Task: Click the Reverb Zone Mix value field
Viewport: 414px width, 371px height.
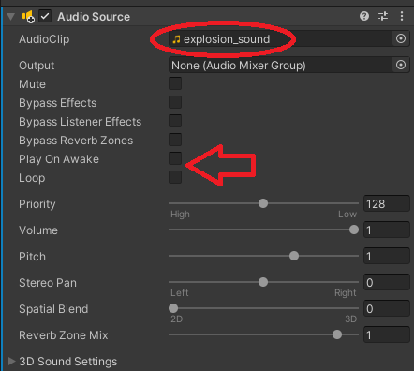Action: tap(387, 334)
